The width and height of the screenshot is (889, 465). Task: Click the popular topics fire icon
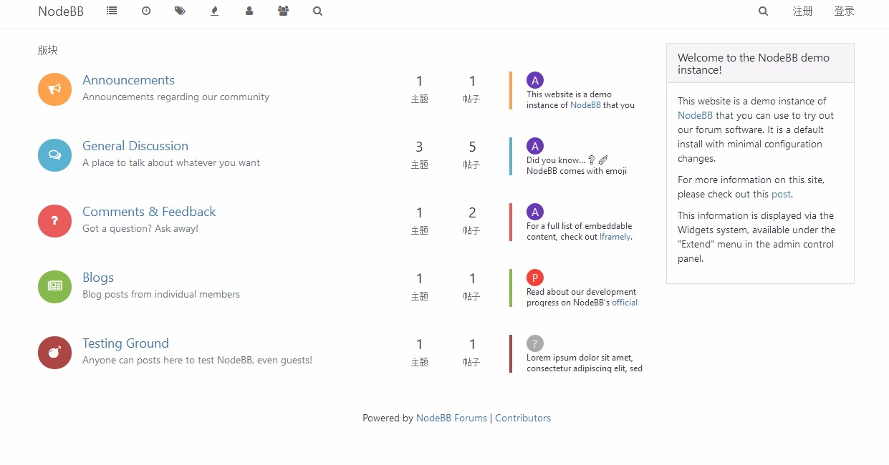tap(214, 11)
